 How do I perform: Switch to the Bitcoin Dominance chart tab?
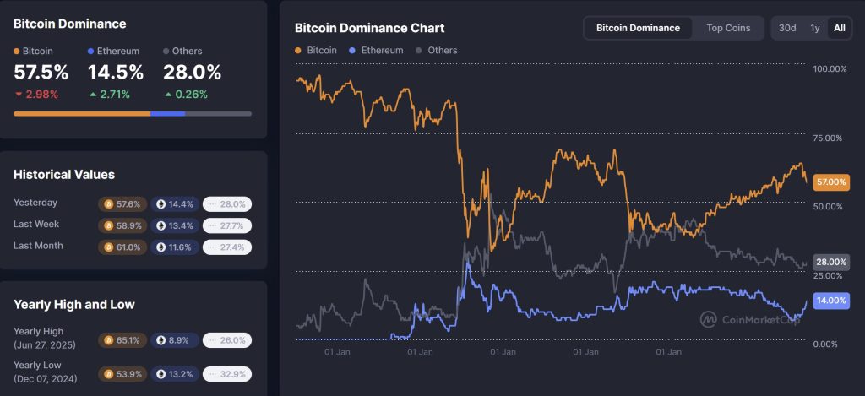tap(638, 28)
